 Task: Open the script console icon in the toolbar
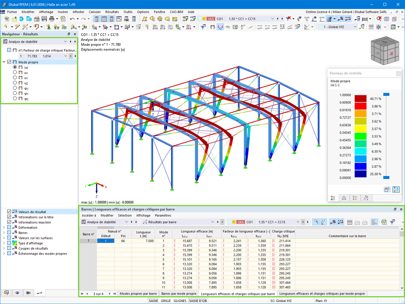[119, 19]
